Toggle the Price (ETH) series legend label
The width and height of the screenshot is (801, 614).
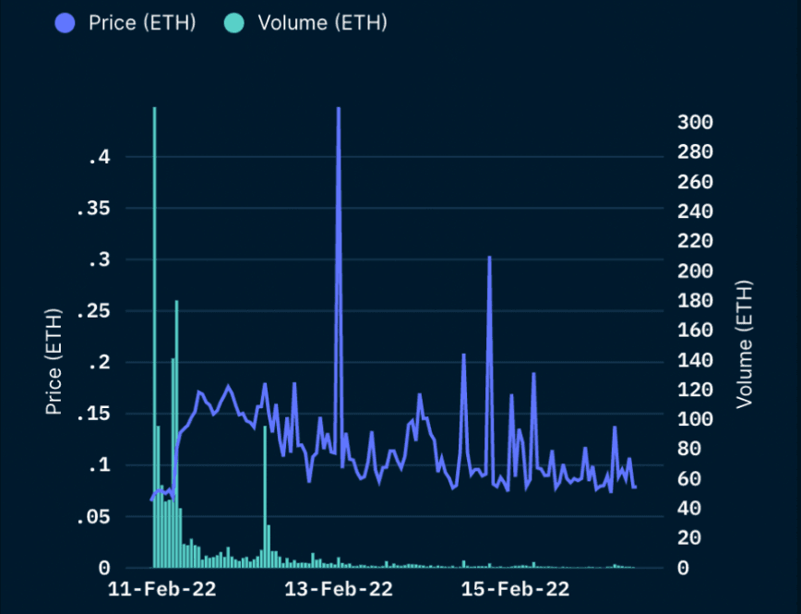[142, 23]
